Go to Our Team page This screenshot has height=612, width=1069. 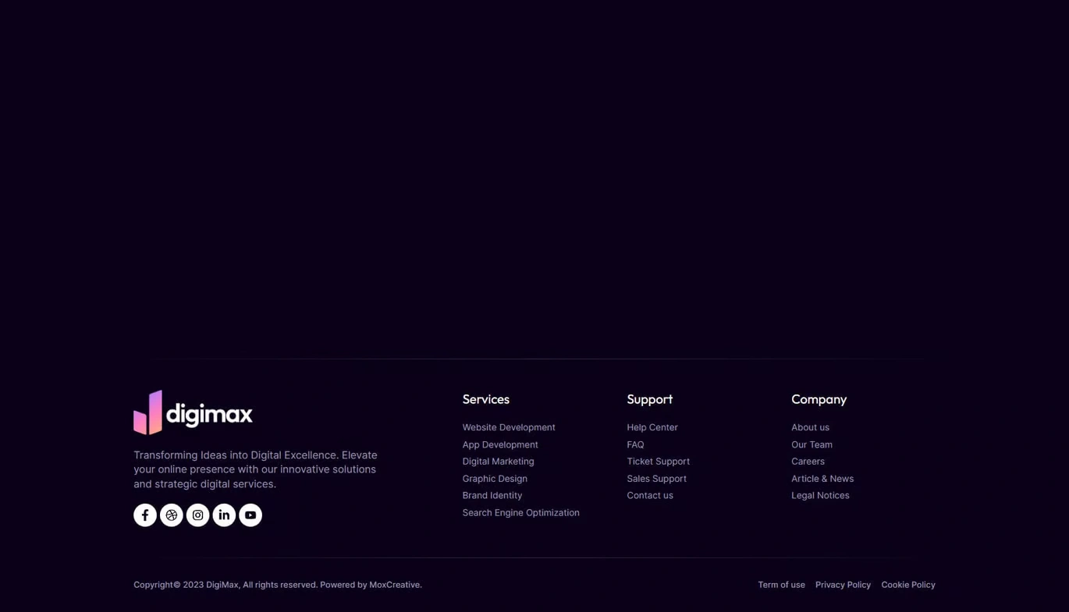pos(812,444)
